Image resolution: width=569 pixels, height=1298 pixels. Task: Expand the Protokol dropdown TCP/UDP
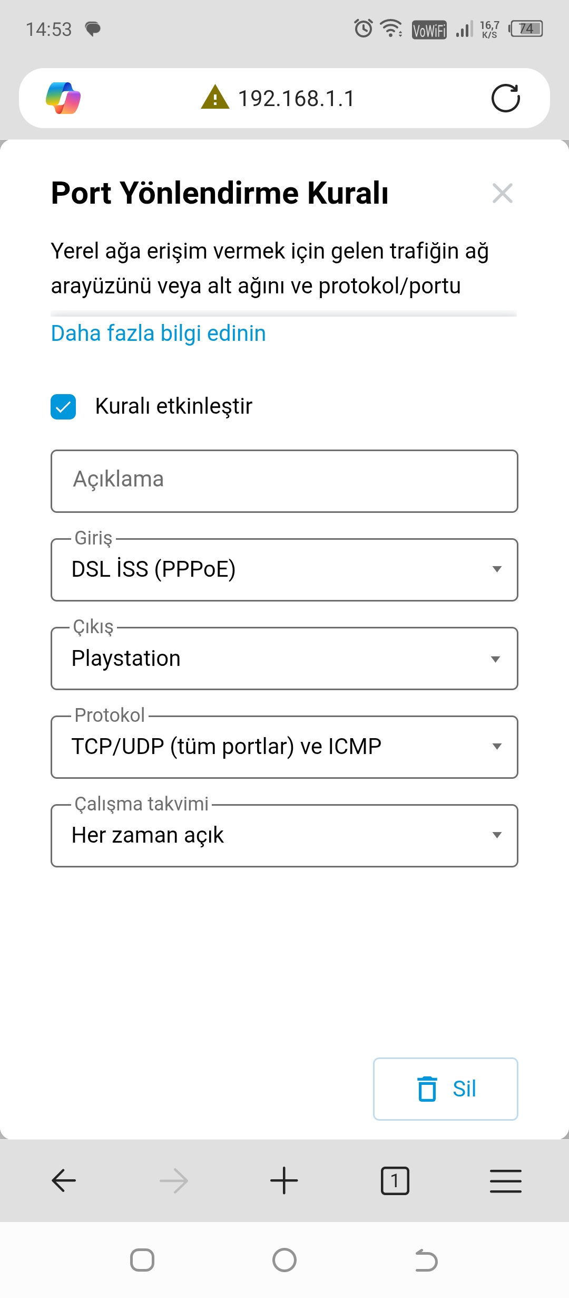point(284,747)
